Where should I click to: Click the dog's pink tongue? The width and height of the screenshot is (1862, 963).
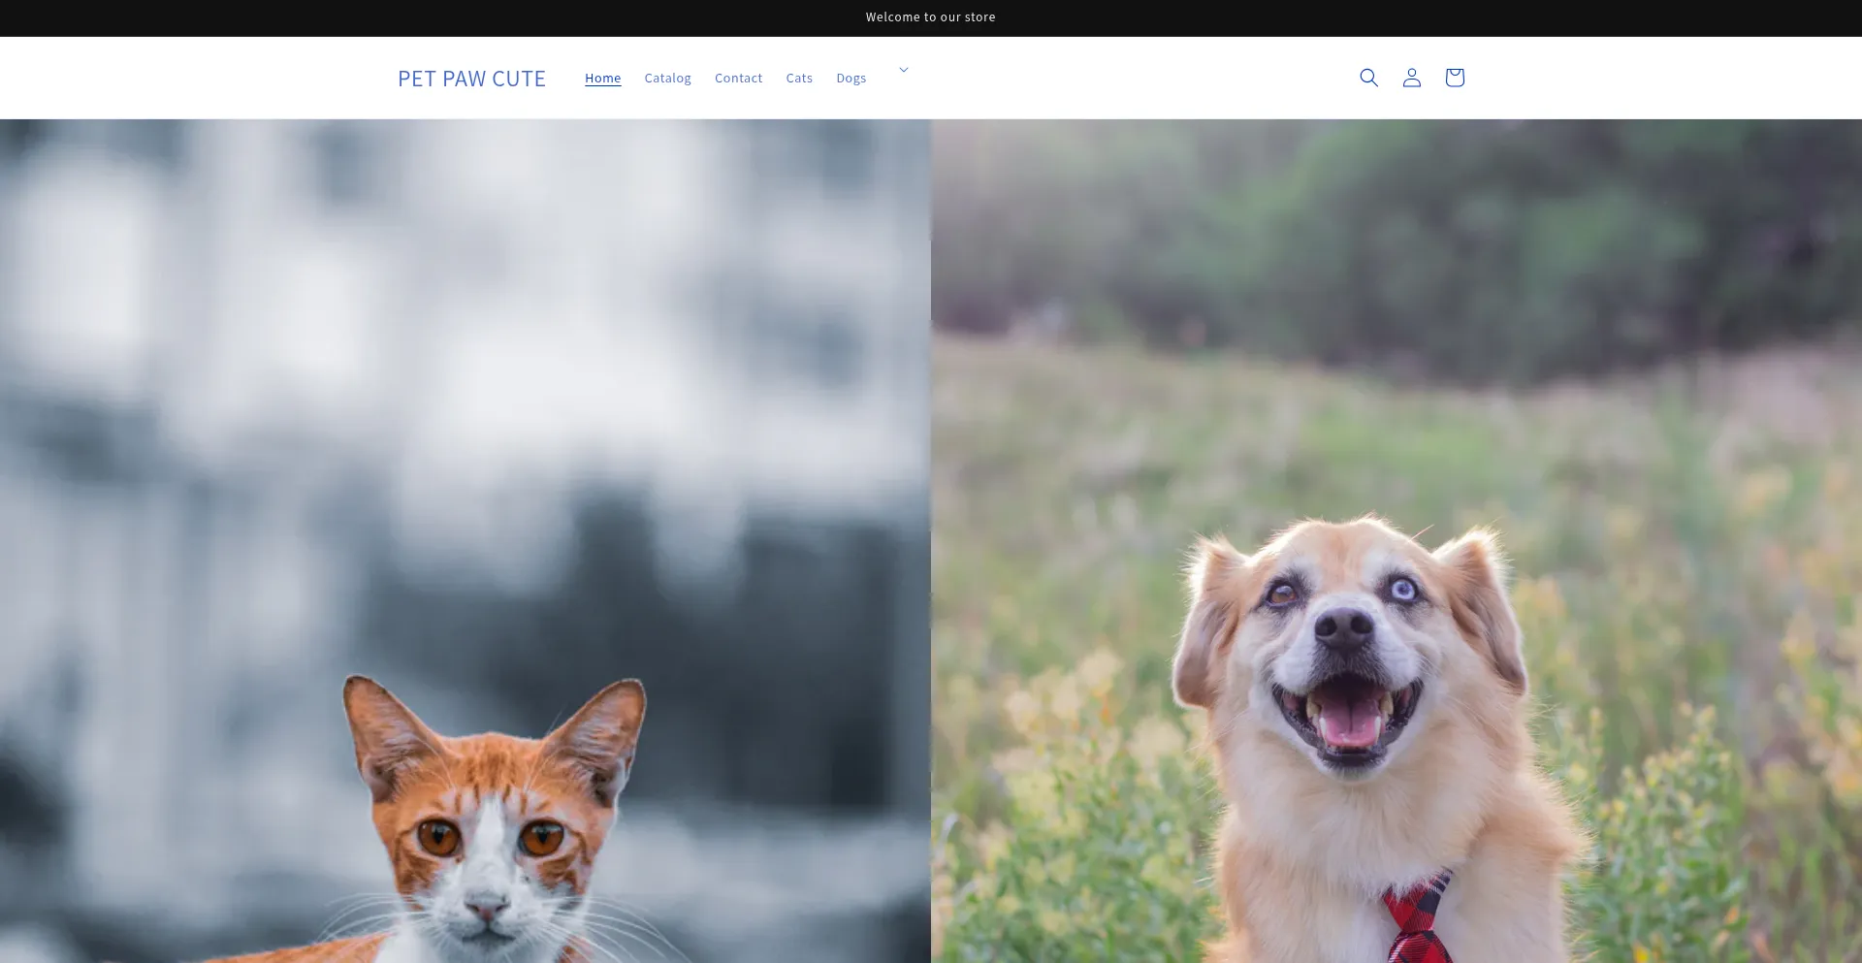1348,722
